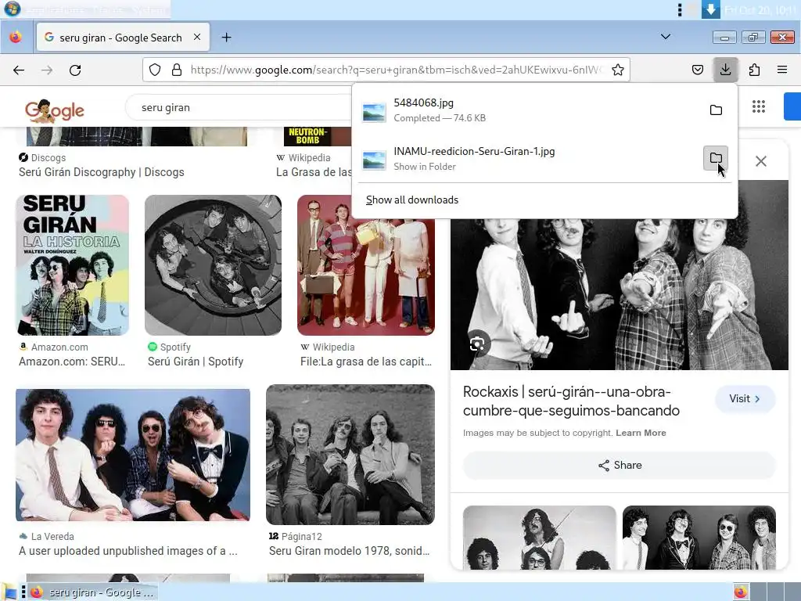Viewport: 801px width, 601px height.
Task: Open the 5484068.jpg download entry
Action: 530,110
